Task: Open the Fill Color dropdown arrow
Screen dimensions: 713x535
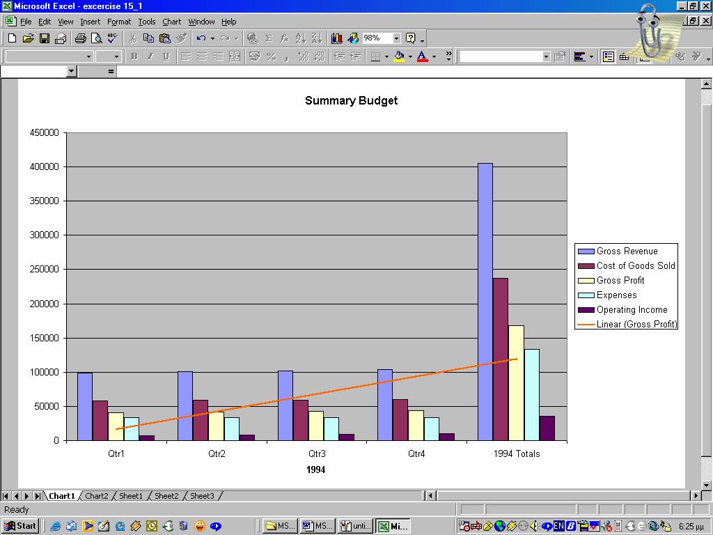Action: pos(410,56)
